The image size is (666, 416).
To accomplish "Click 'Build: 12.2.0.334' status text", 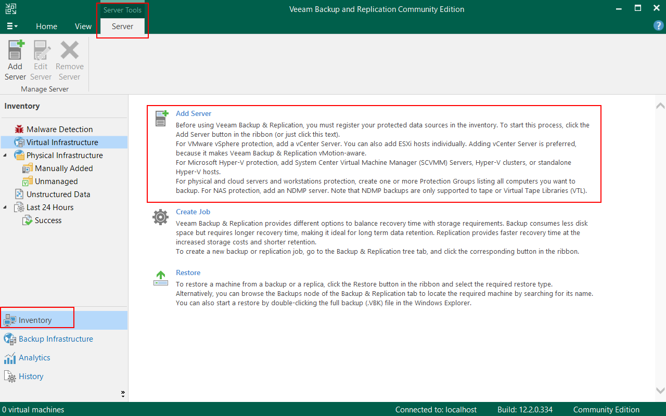I will [x=524, y=410].
